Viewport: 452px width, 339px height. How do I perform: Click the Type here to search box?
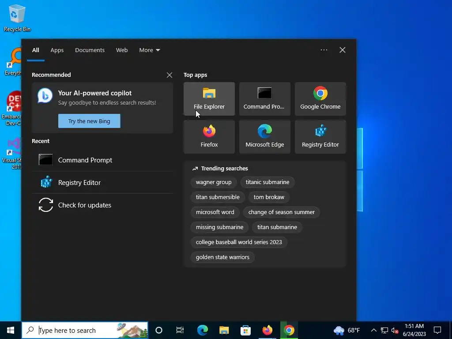click(85, 330)
